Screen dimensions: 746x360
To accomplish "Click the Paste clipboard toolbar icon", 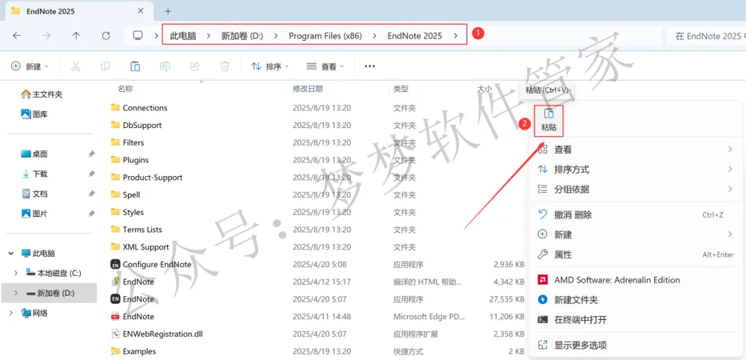I will point(135,66).
